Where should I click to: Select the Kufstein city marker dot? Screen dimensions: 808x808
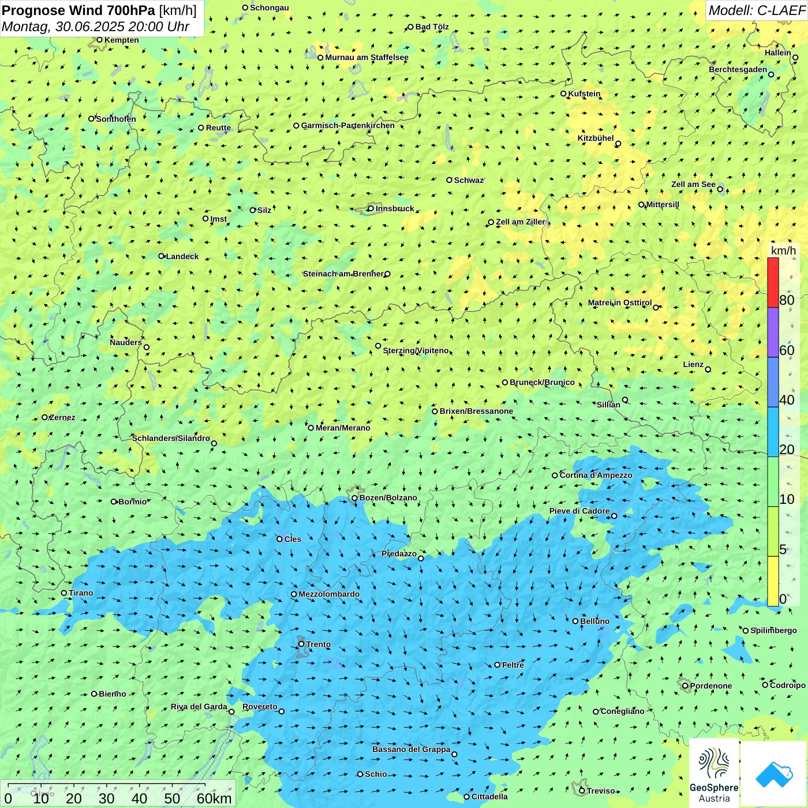(563, 93)
